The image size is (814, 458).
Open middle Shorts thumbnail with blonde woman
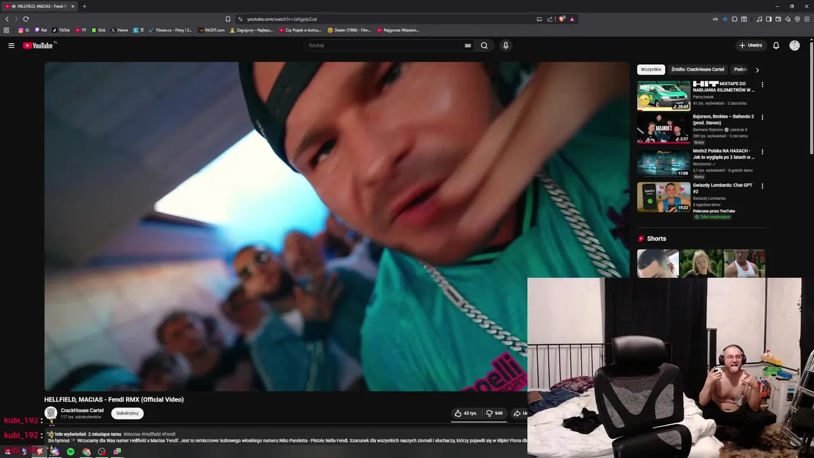tap(701, 263)
